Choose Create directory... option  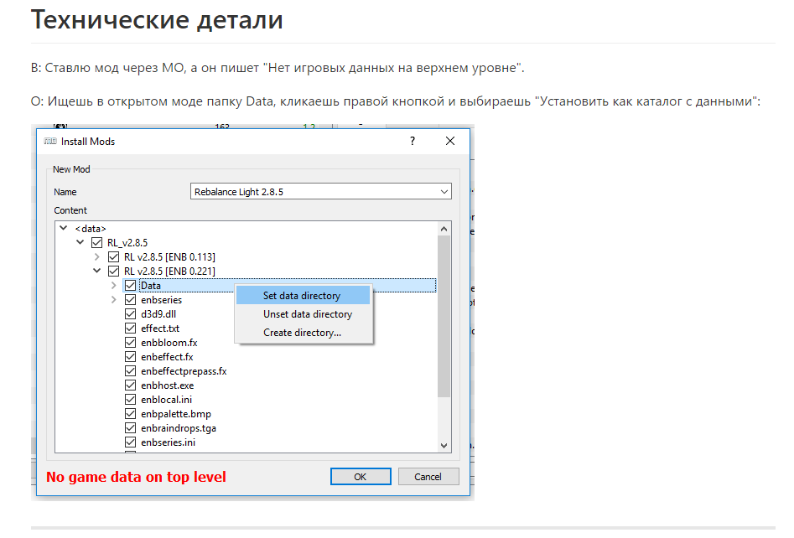tap(303, 333)
